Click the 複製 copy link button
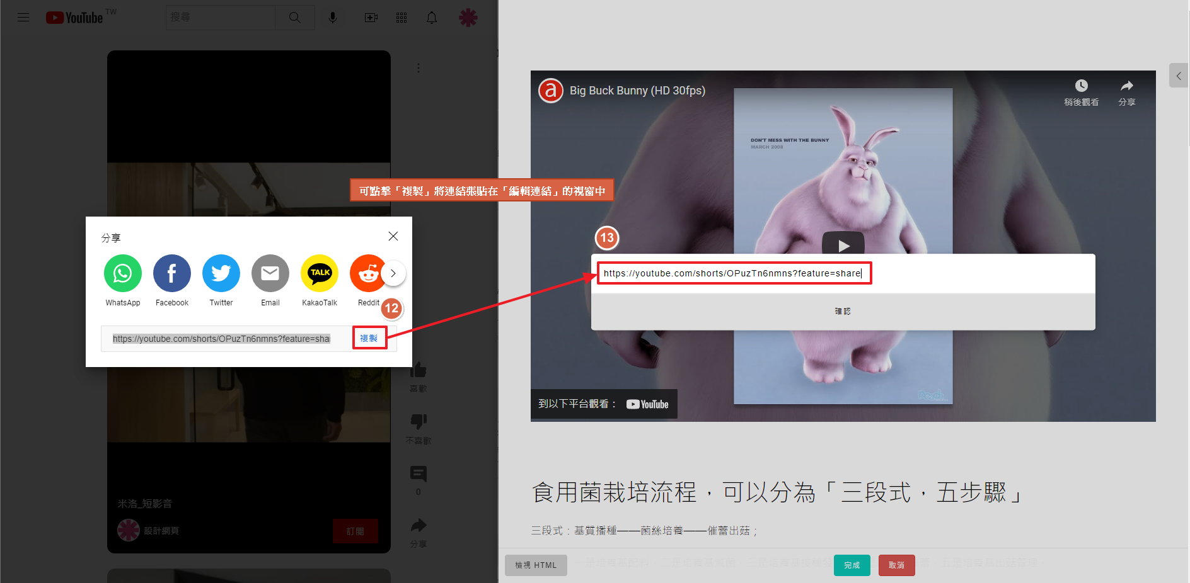Image resolution: width=1190 pixels, height=583 pixels. click(369, 338)
